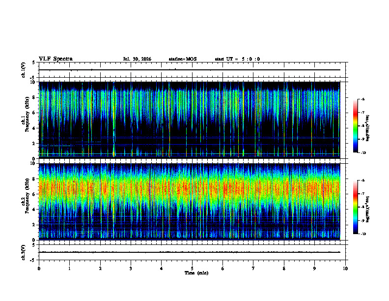Click the "6" kHz tick on ch.2 frequency axis
Image resolution: width=389 pixels, height=301 pixels.
click(34, 194)
